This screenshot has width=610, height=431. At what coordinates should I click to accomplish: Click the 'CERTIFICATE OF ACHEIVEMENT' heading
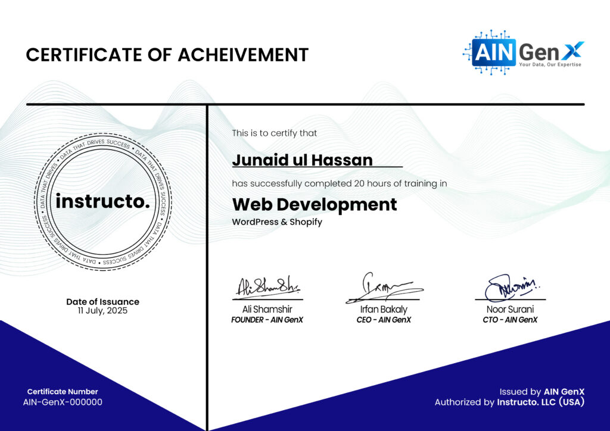(167, 55)
